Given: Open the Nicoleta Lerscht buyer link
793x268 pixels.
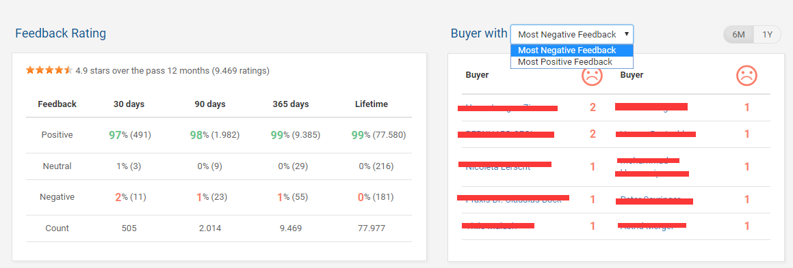Looking at the screenshot, I should (x=497, y=167).
